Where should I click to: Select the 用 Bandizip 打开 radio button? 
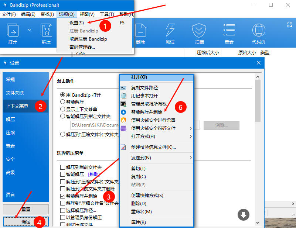[62, 95]
